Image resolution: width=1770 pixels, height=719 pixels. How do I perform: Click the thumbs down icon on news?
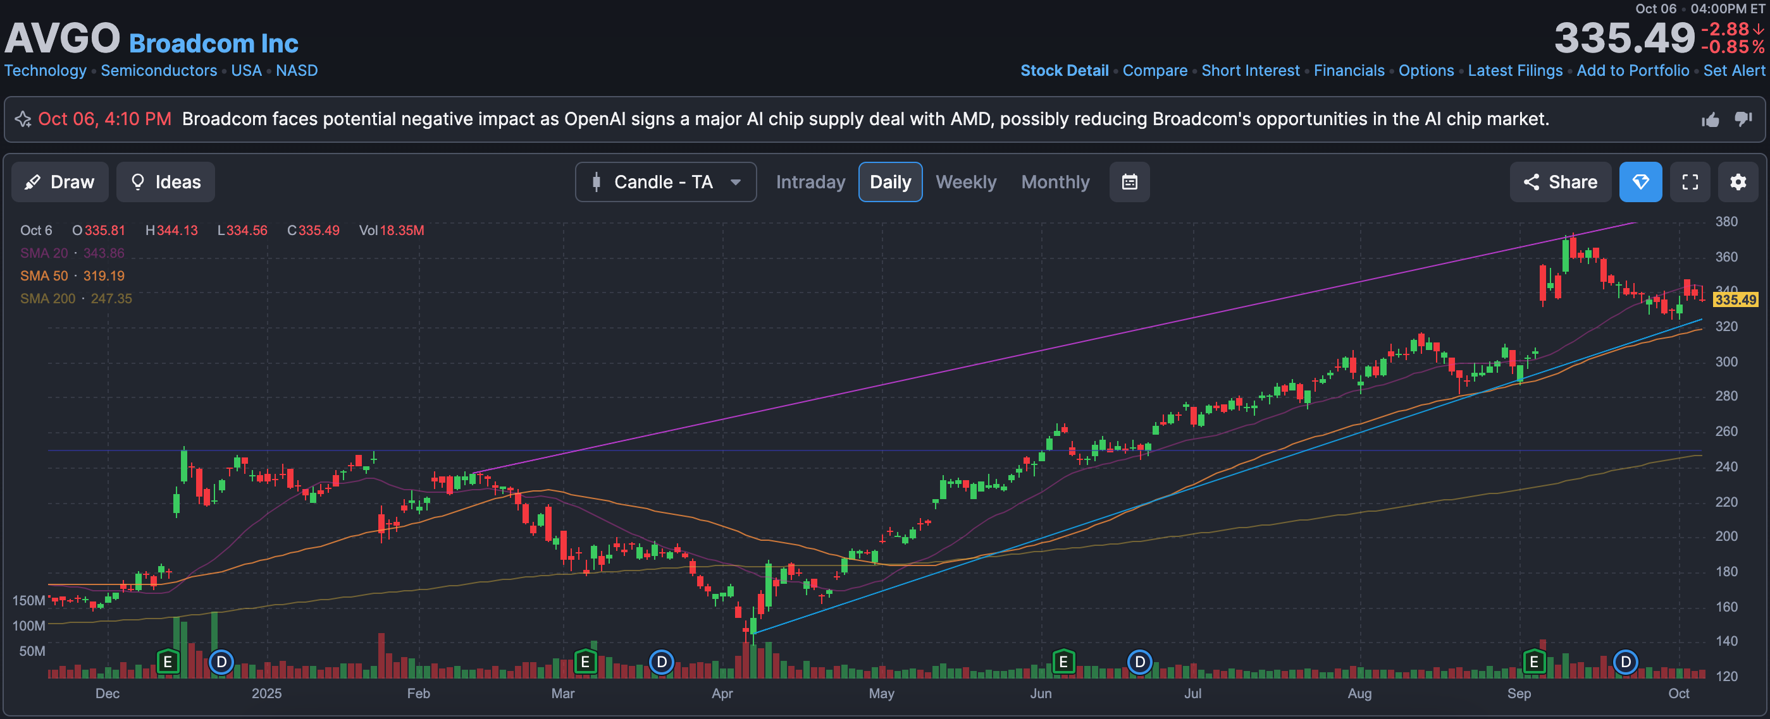click(1743, 119)
